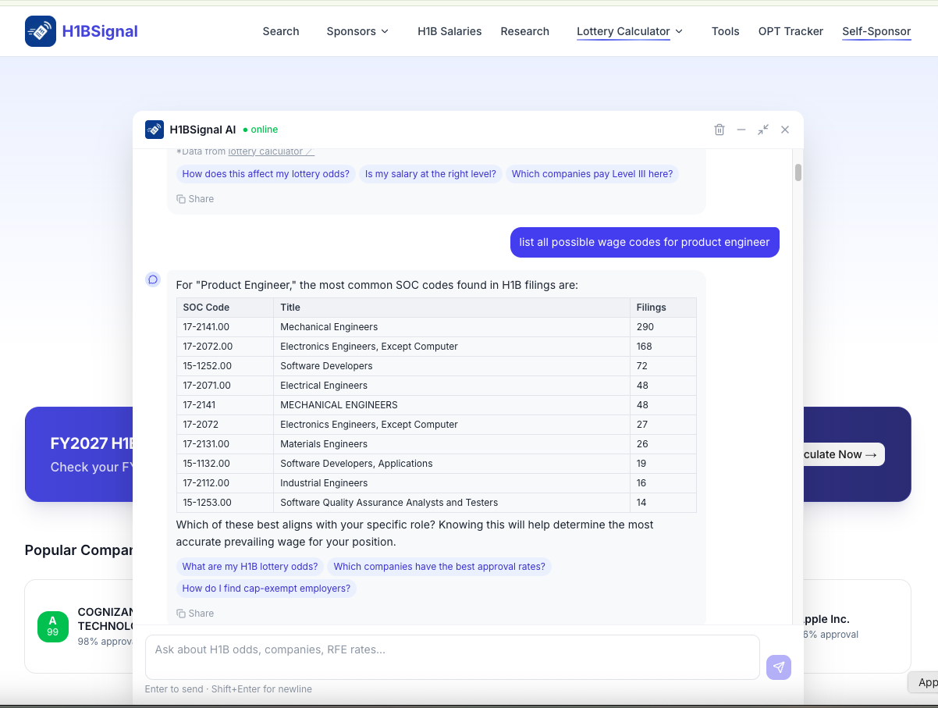Click the 'Materials Engineers' title cell

click(452, 444)
